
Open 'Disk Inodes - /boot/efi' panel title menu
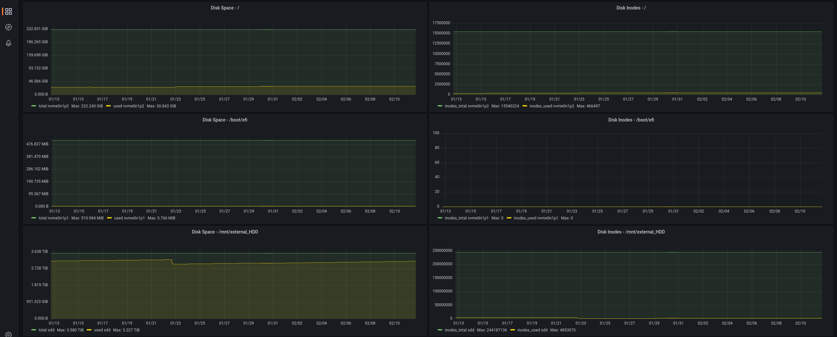[631, 120]
